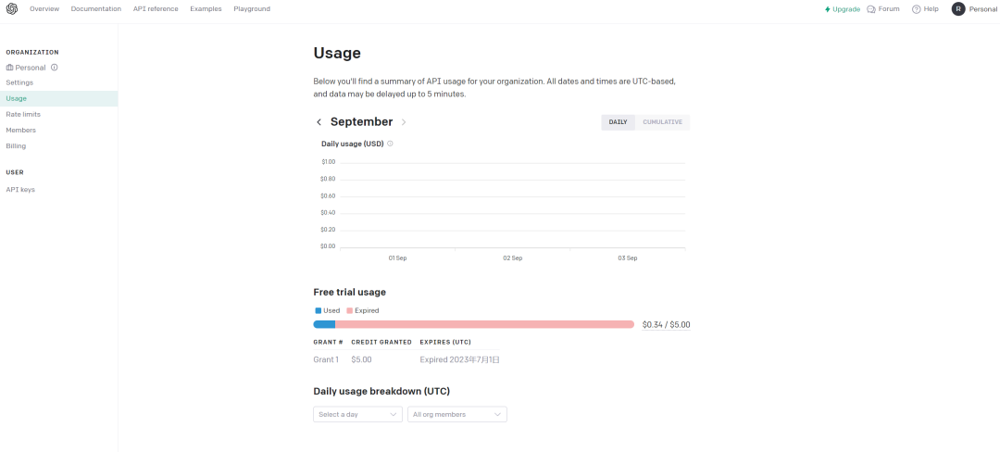Click the $0.34 / $5.00 usage amount
Viewport: 1000px width, 452px height.
pos(666,325)
